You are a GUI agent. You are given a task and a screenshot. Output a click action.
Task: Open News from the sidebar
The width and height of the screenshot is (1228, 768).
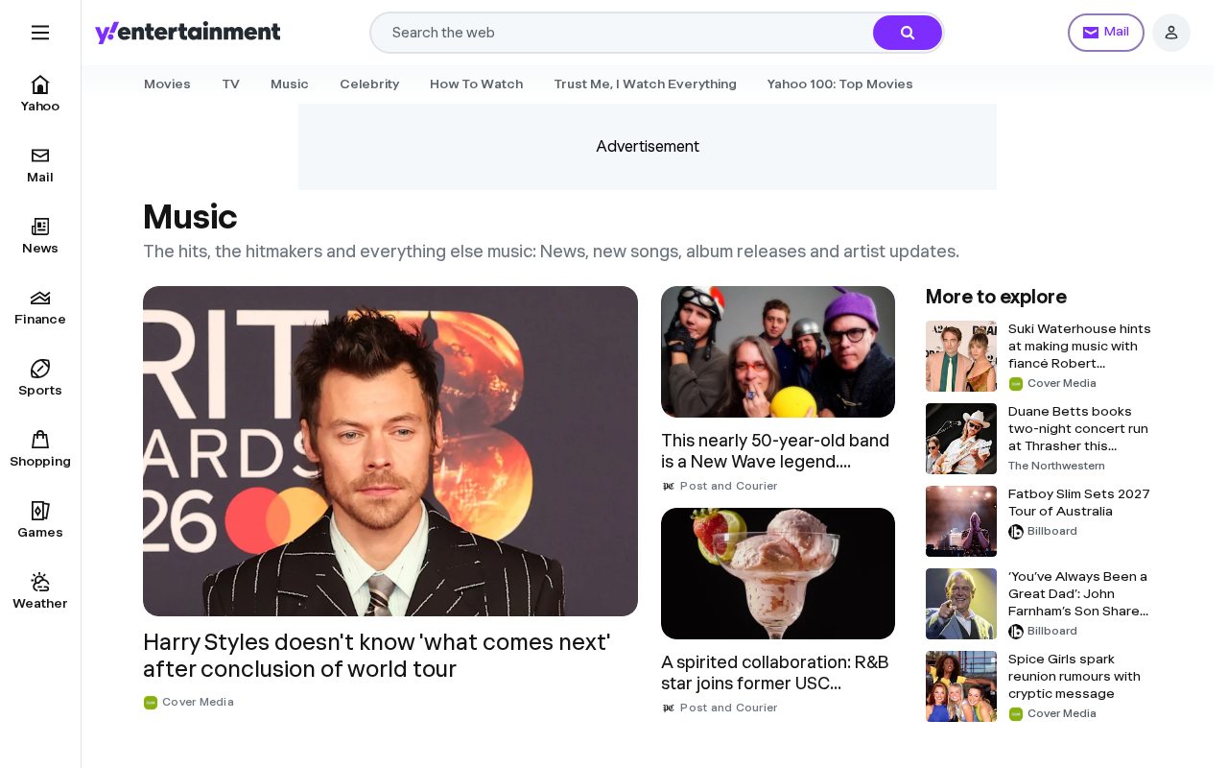pos(40,236)
